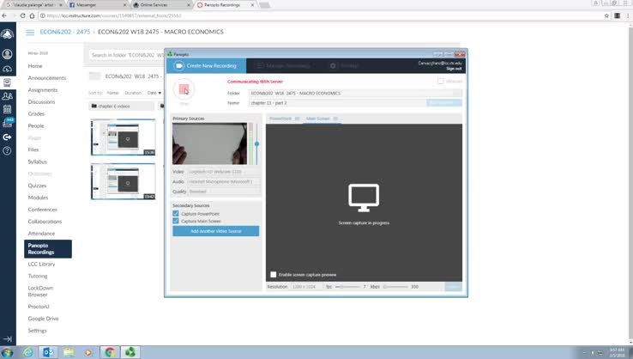633x359 pixels.
Task: Adjust the kbps slider
Action: pyautogui.click(x=395, y=287)
